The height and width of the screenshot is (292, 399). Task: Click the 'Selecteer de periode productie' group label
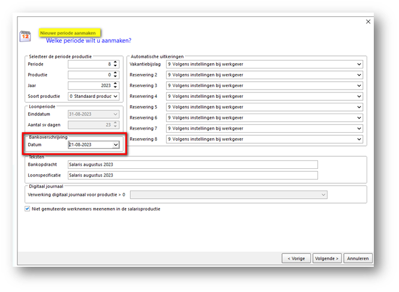[61, 56]
